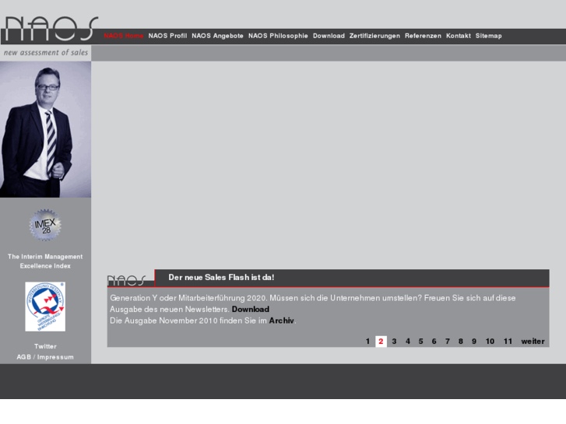The image size is (566, 424).
Task: Go to NAOS Profil page
Action: click(x=167, y=36)
